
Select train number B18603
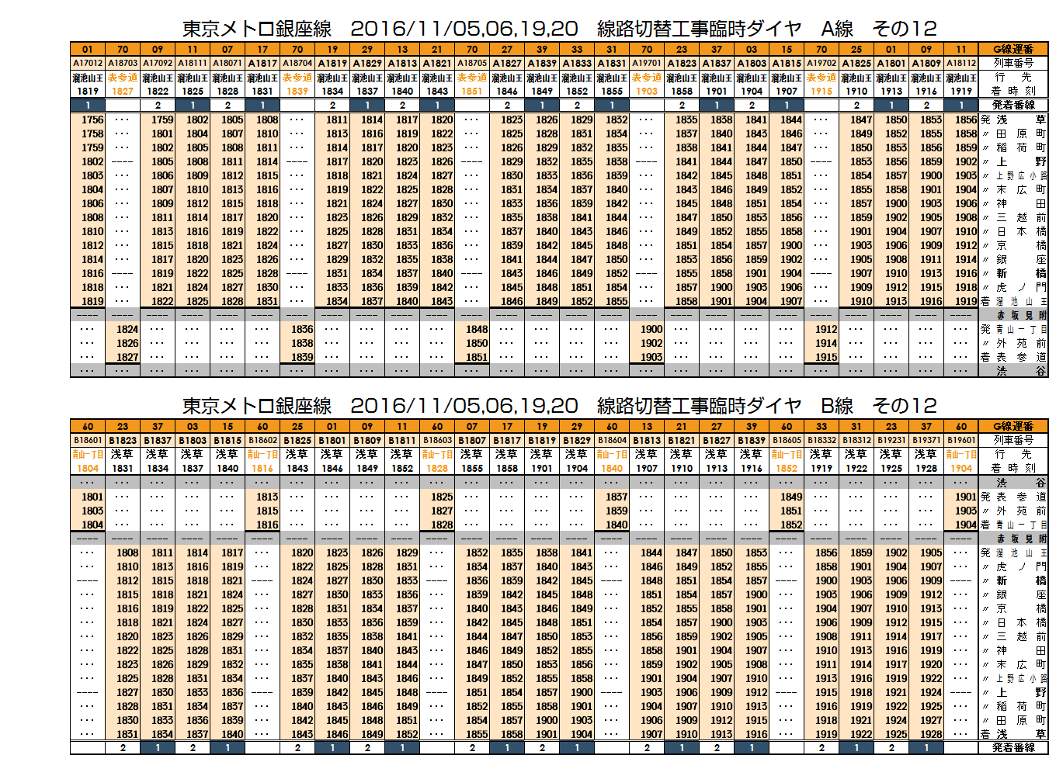point(437,440)
